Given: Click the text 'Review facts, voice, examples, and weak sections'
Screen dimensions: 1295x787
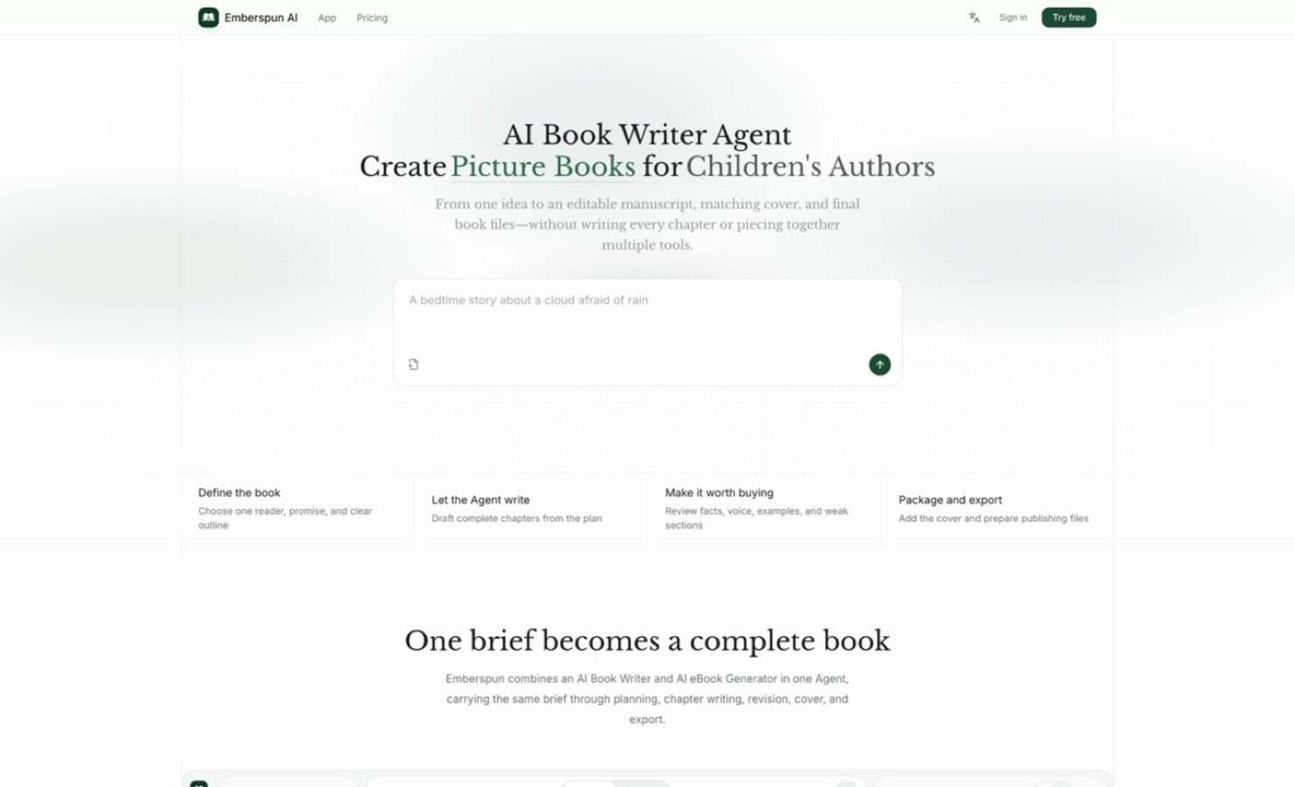Looking at the screenshot, I should point(757,518).
